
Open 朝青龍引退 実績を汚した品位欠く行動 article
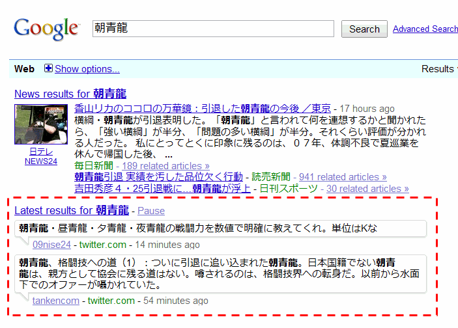click(158, 177)
